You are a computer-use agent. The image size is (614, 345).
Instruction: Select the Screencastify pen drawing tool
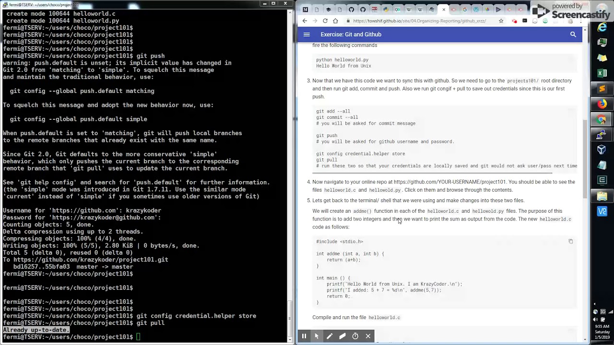[330, 336]
